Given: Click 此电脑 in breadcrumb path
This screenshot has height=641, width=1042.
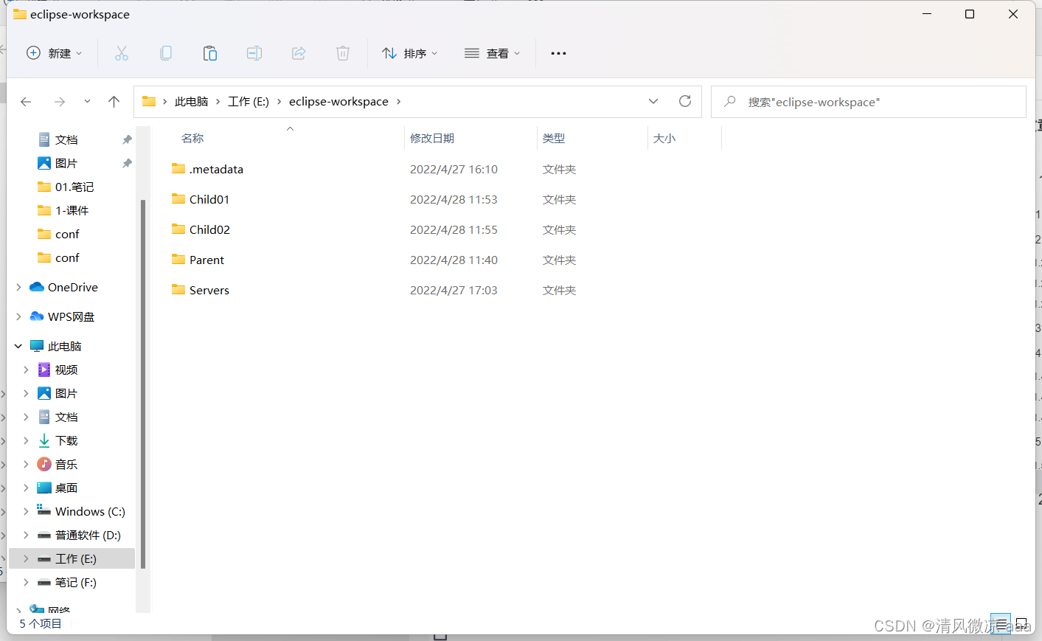Looking at the screenshot, I should click(x=191, y=102).
